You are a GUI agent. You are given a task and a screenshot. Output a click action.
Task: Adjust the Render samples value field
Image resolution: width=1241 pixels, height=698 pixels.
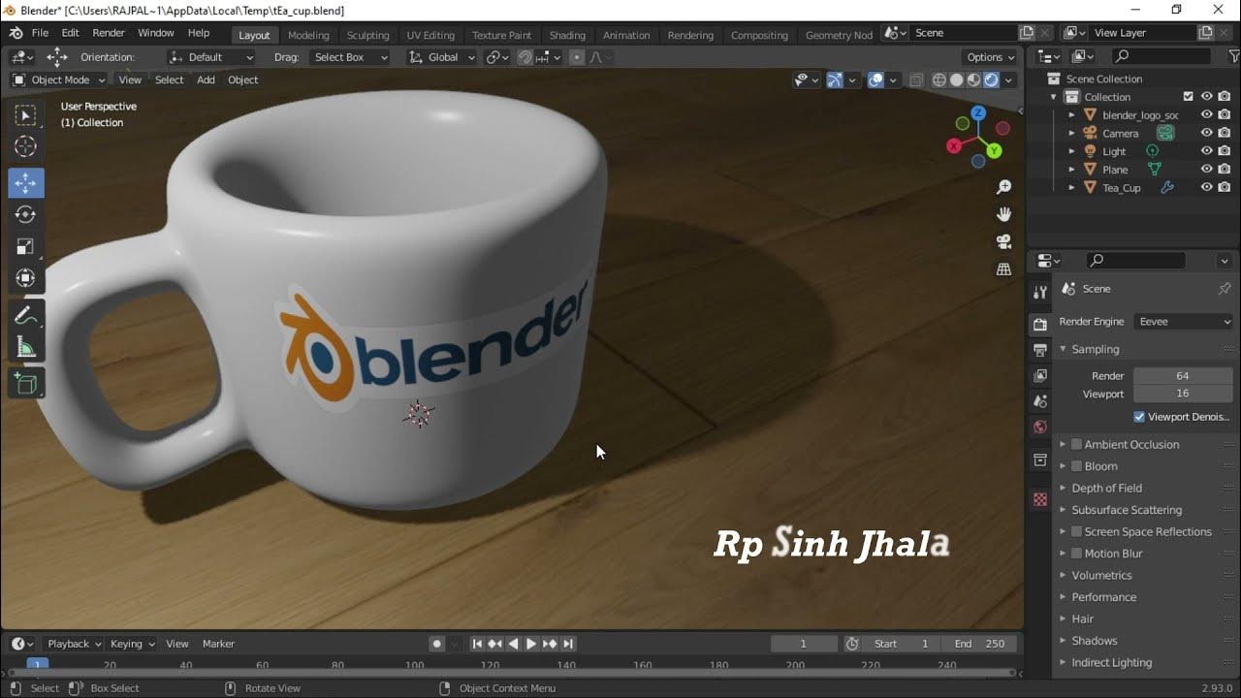pyautogui.click(x=1183, y=375)
